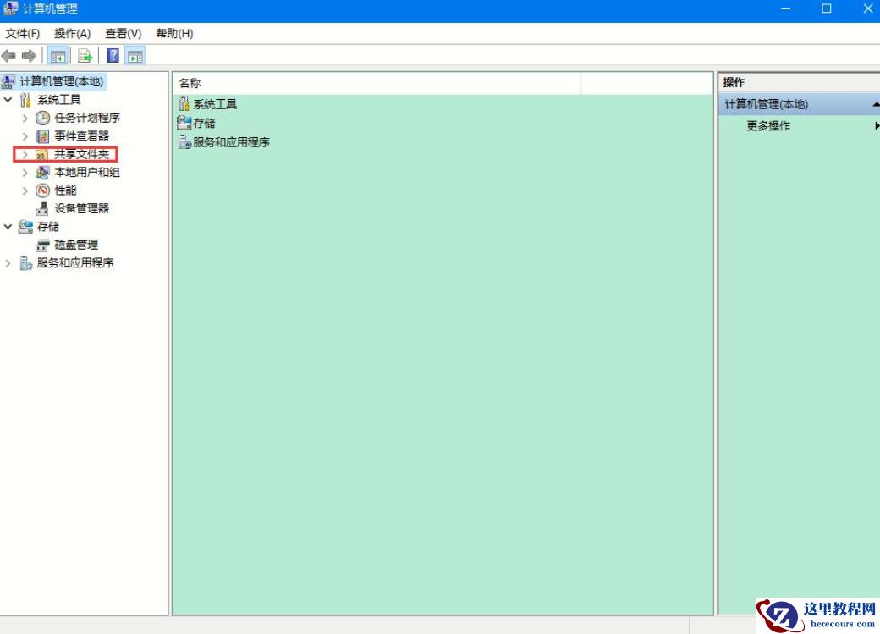Collapse the 系统工具 tree branch
The width and height of the screenshot is (880, 634).
(8, 100)
